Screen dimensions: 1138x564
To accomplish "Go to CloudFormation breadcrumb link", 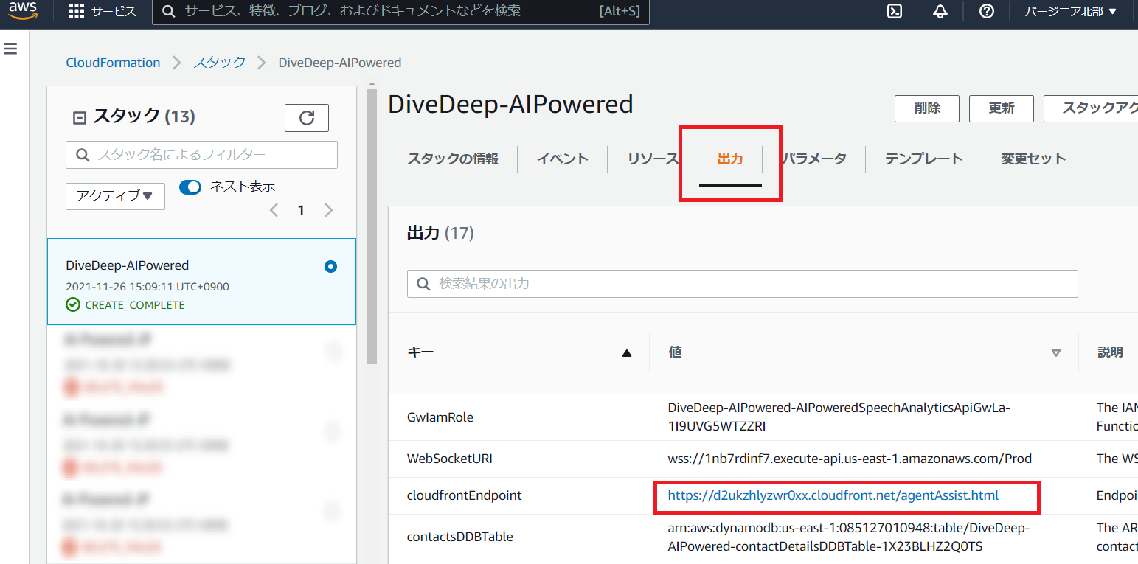I will tap(113, 63).
